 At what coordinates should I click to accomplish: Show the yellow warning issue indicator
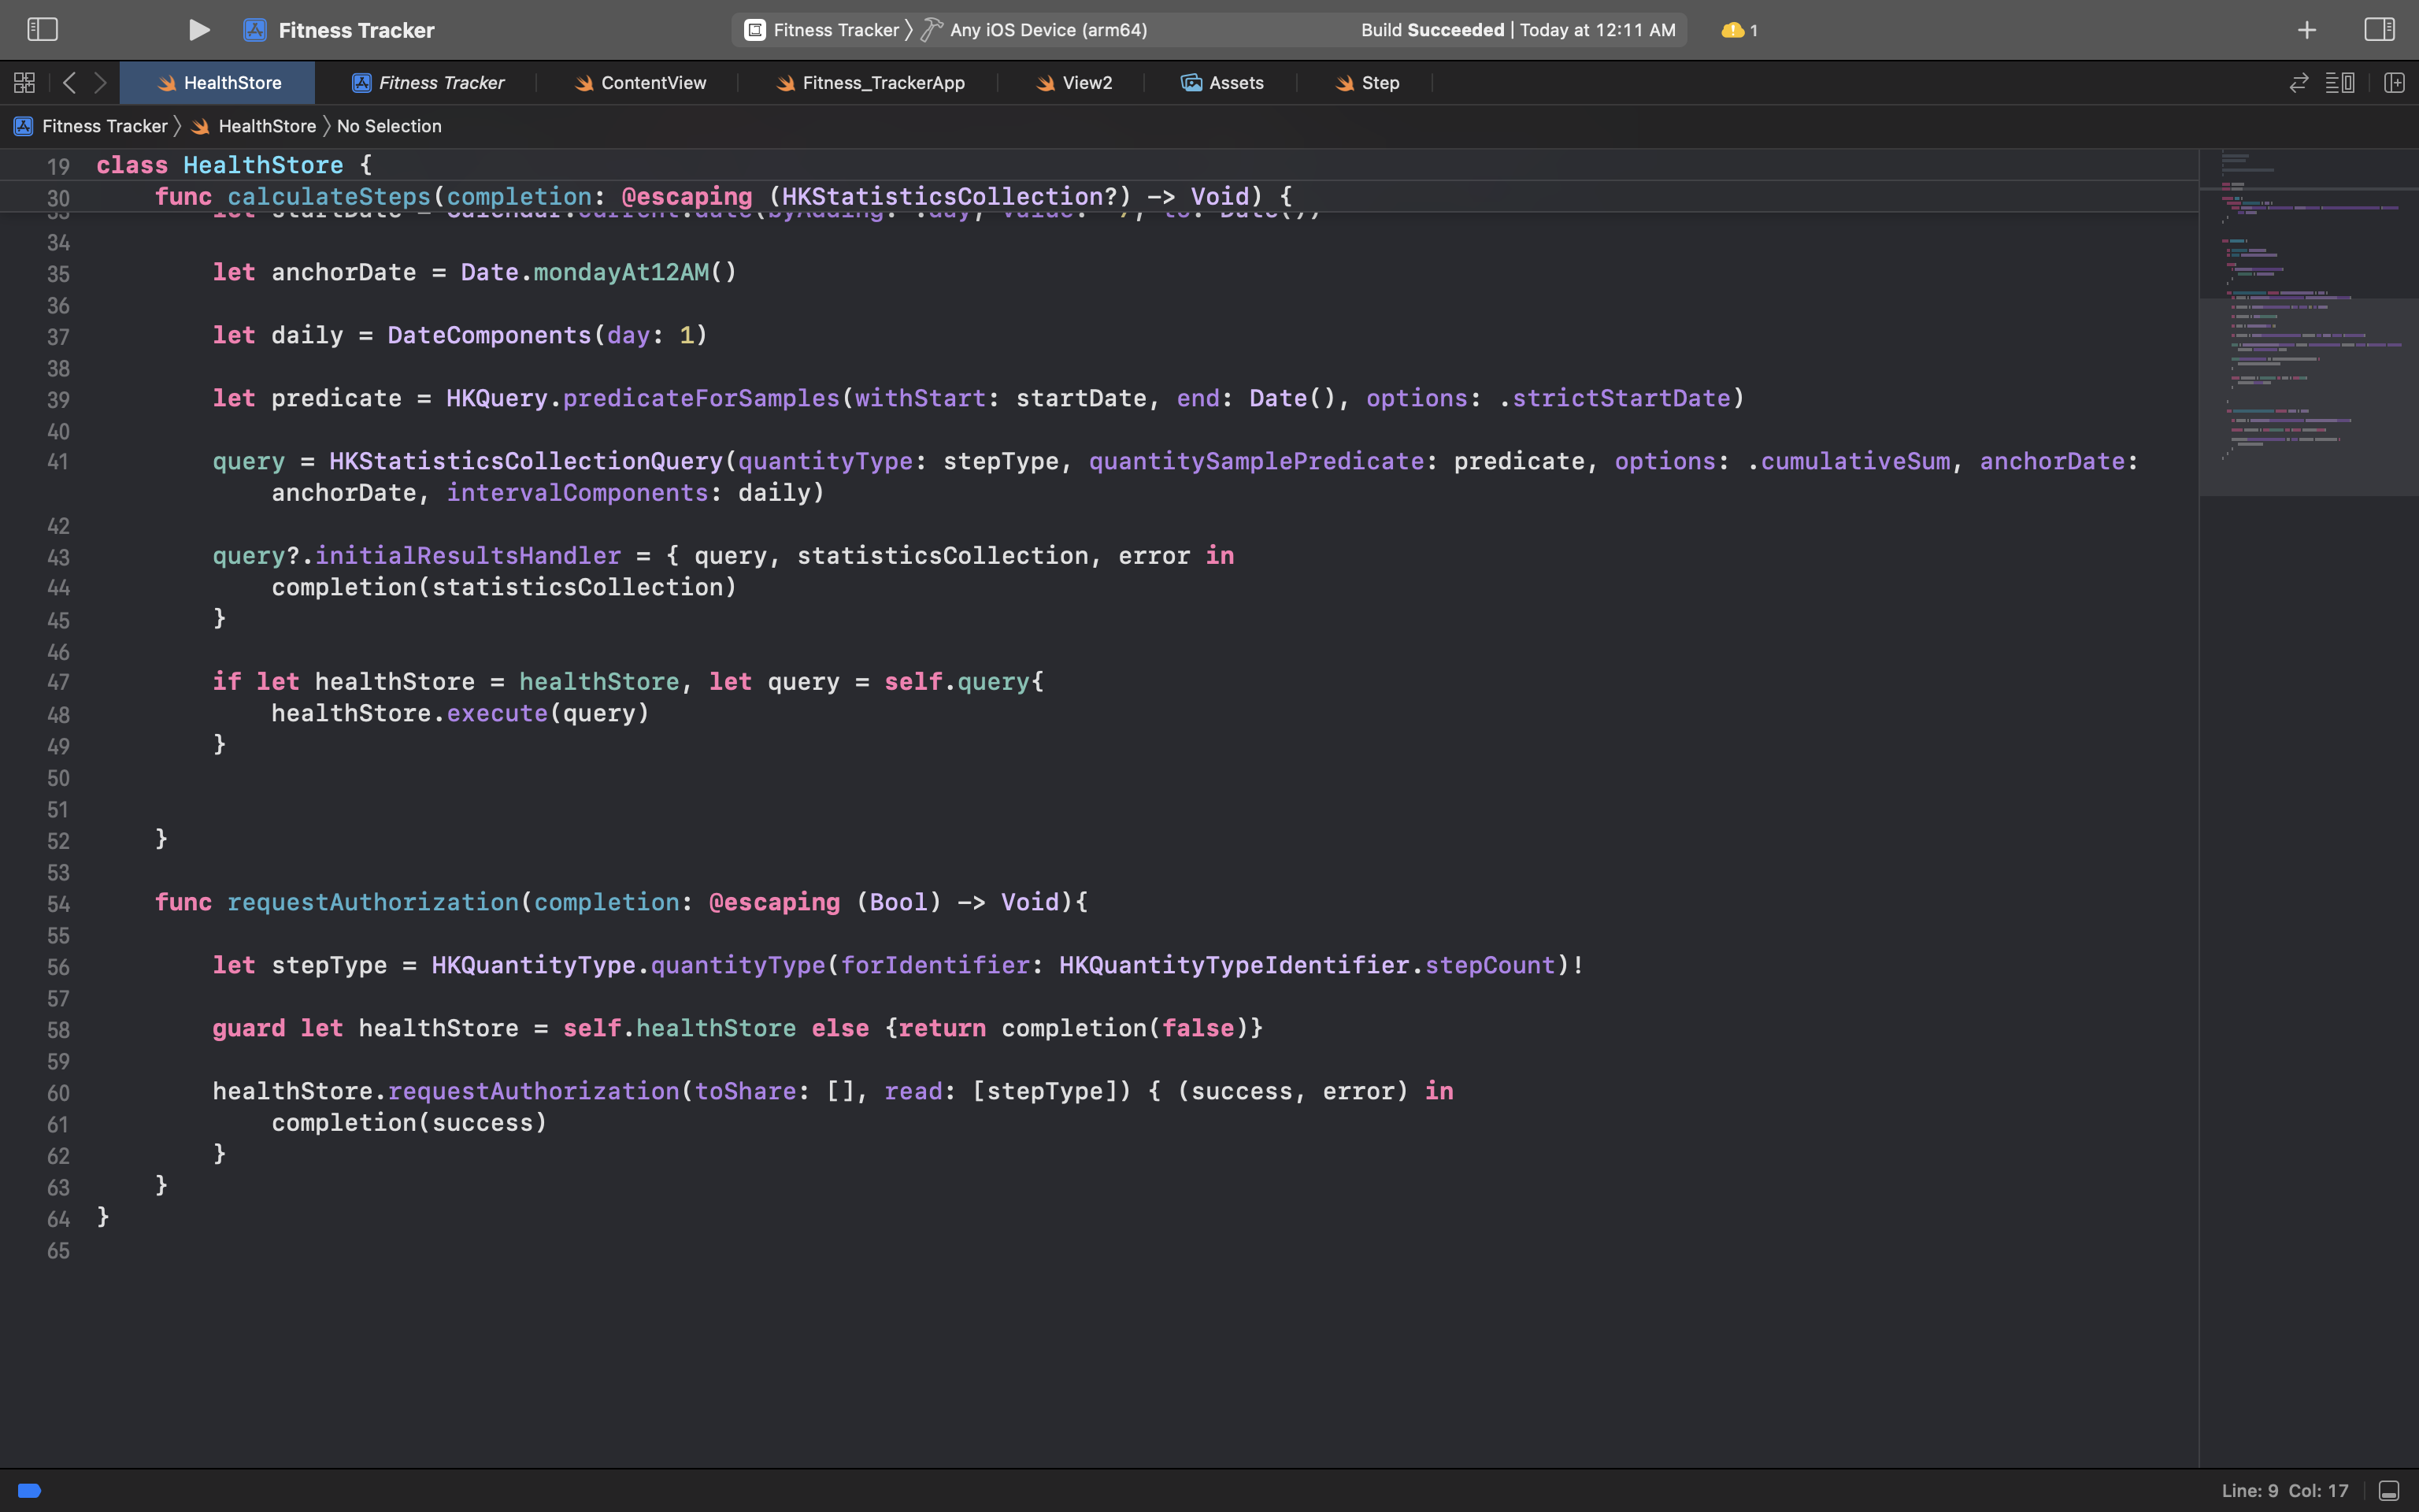[x=1739, y=30]
